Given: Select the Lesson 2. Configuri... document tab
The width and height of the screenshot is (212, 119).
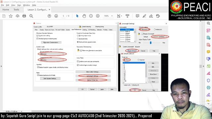Looking at the screenshot, I should 37,10.
